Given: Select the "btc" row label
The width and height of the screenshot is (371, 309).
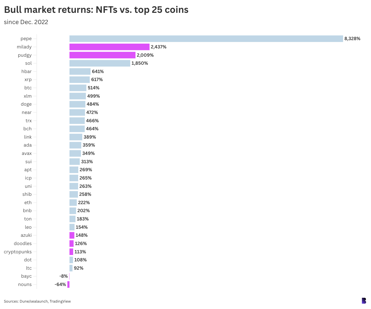Looking at the screenshot, I should 28,88.
